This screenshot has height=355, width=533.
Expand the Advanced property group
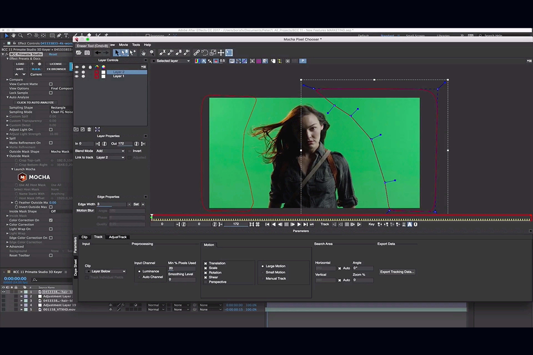(x=8, y=247)
